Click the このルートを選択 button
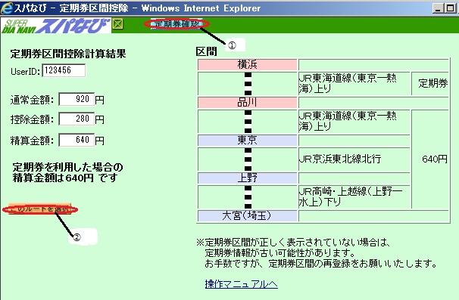Screen dimensions: 459x300 coord(40,209)
